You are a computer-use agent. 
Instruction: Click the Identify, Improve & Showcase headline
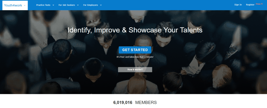[135, 30]
